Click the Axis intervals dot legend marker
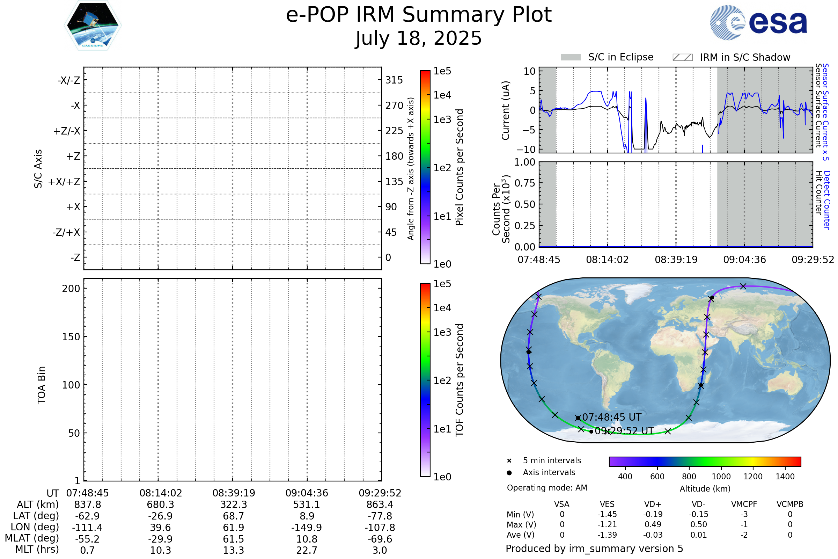The width and height of the screenshot is (838, 559). (x=509, y=473)
